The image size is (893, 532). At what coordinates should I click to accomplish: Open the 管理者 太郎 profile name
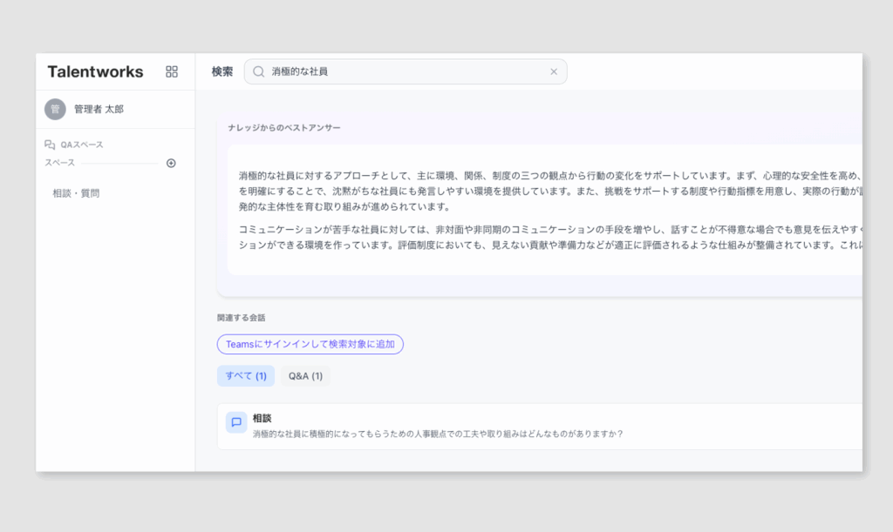pyautogui.click(x=99, y=110)
